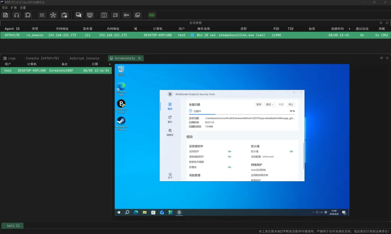Sort by the Agent ID column header
391x234 pixels.
tap(12, 29)
